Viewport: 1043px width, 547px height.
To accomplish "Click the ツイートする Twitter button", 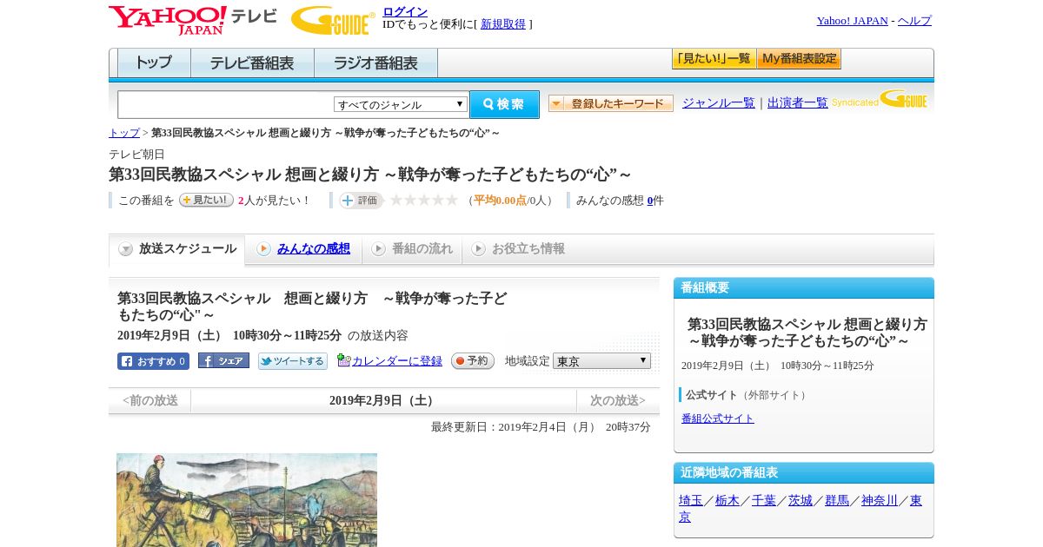I will tap(293, 361).
